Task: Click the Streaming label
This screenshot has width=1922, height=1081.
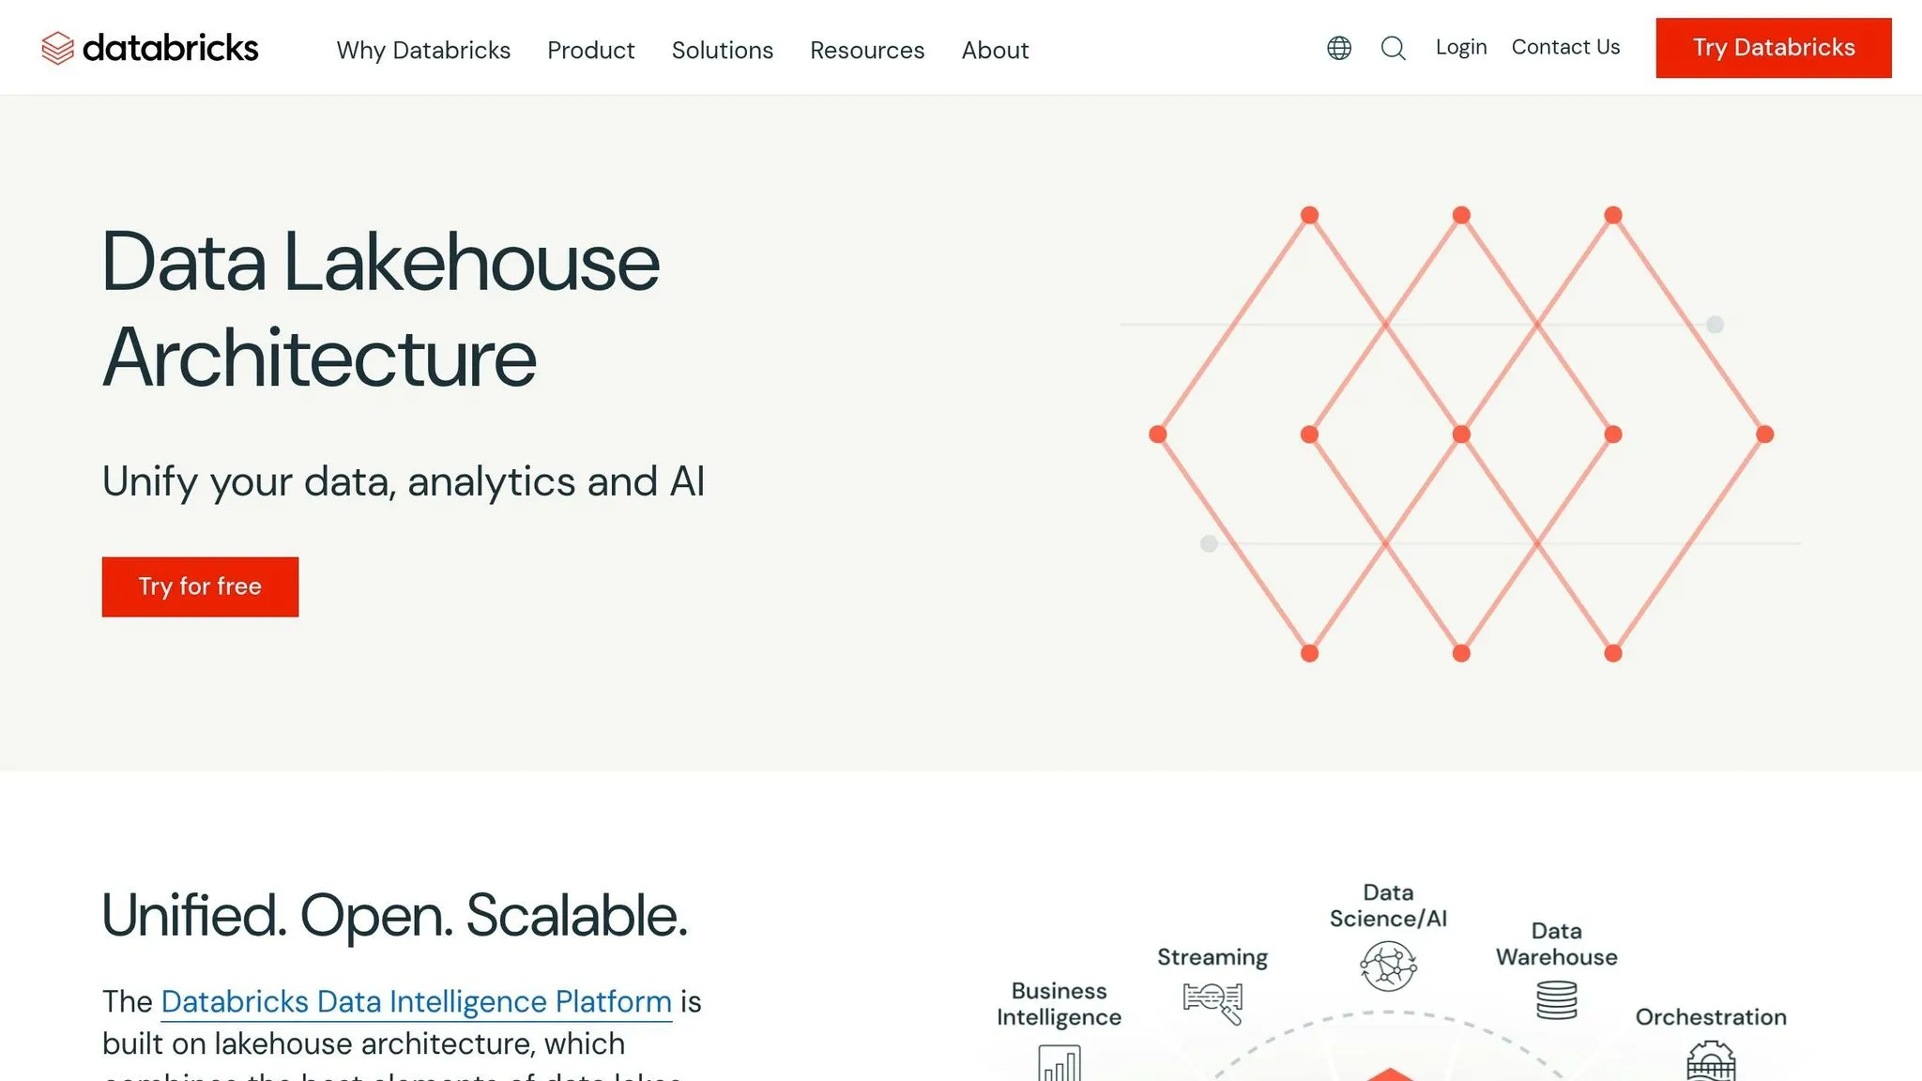Action: tap(1213, 957)
